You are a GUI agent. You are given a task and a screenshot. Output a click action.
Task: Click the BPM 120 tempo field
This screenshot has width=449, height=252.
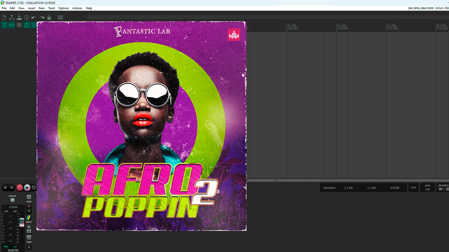coord(427,188)
